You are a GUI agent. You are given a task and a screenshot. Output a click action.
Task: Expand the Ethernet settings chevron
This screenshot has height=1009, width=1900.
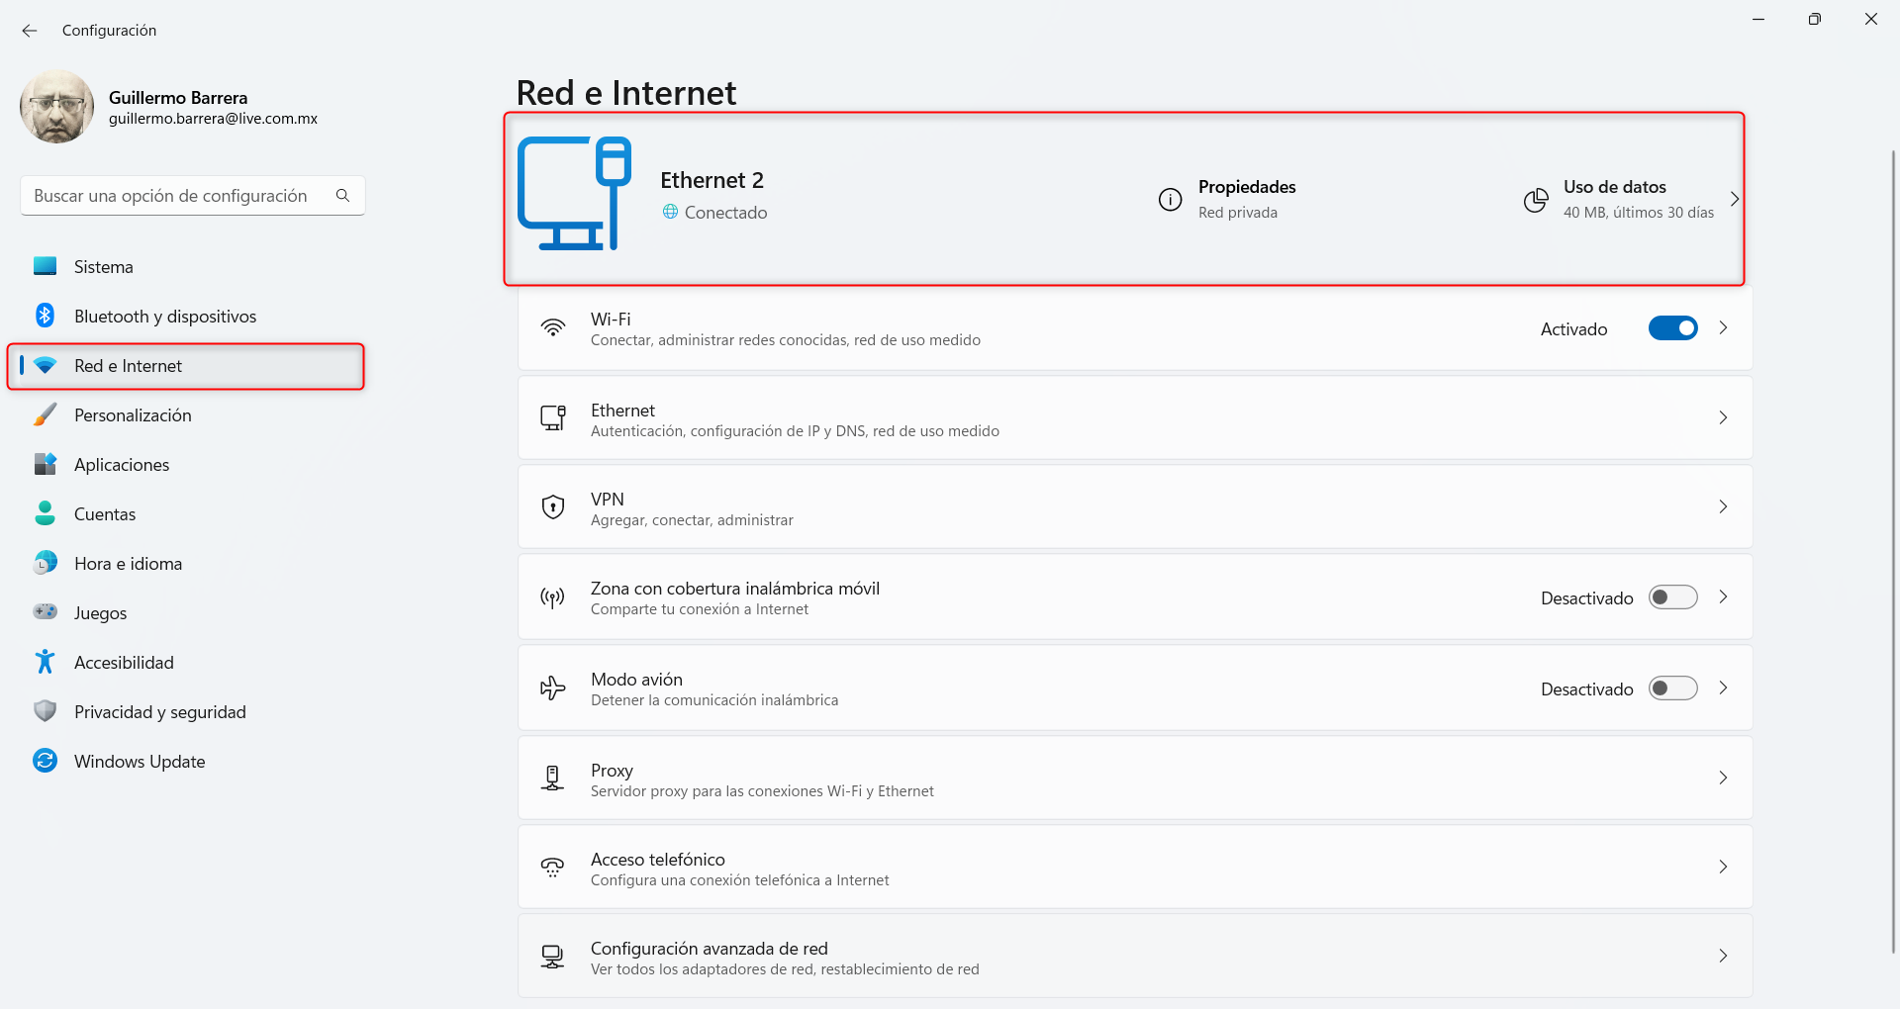pos(1723,417)
